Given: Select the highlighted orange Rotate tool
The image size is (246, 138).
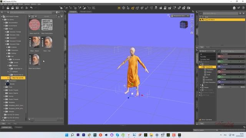Looking at the screenshot, I should click(x=133, y=8).
